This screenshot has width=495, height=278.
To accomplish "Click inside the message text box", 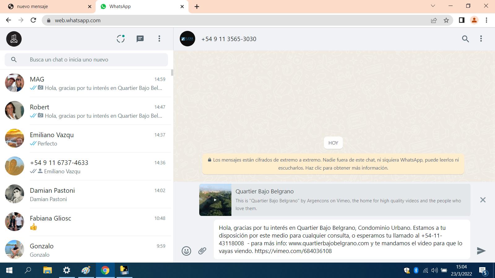I will 342,239.
